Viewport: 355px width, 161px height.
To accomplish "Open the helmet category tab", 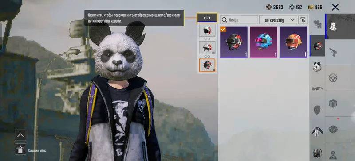I will 317,46.
